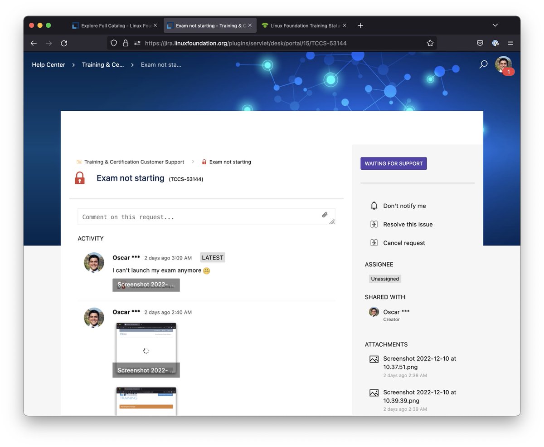Click the URL address bar
544x447 pixels.
(x=272, y=43)
